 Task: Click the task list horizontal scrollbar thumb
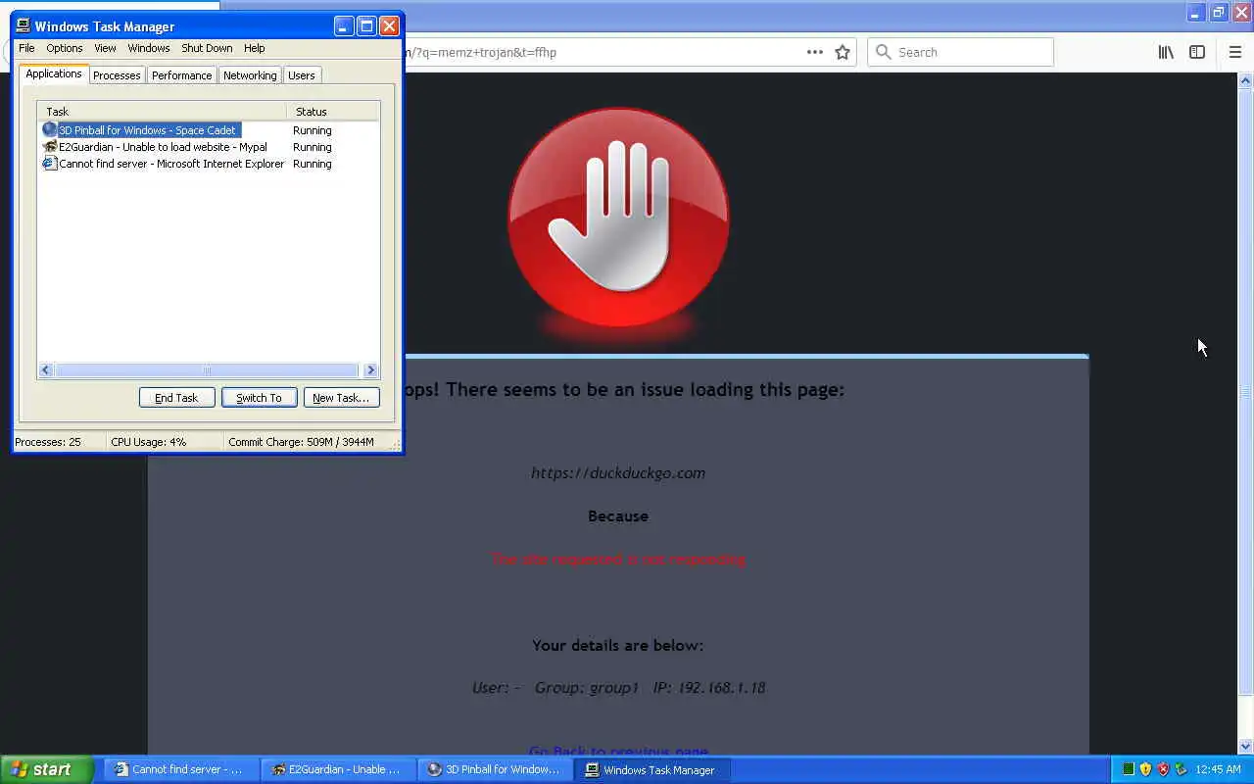(x=207, y=370)
